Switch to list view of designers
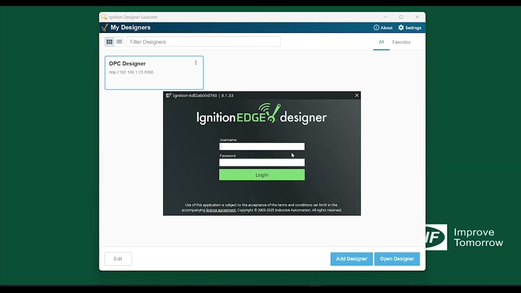 pos(119,42)
